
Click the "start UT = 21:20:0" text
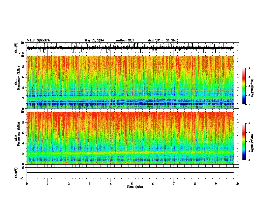tap(163, 40)
